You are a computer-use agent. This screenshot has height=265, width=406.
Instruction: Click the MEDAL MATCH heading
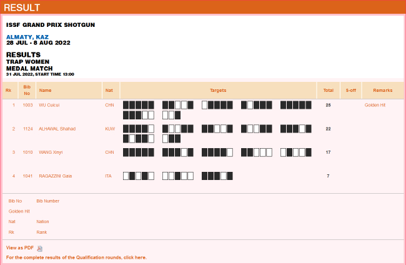click(29, 68)
